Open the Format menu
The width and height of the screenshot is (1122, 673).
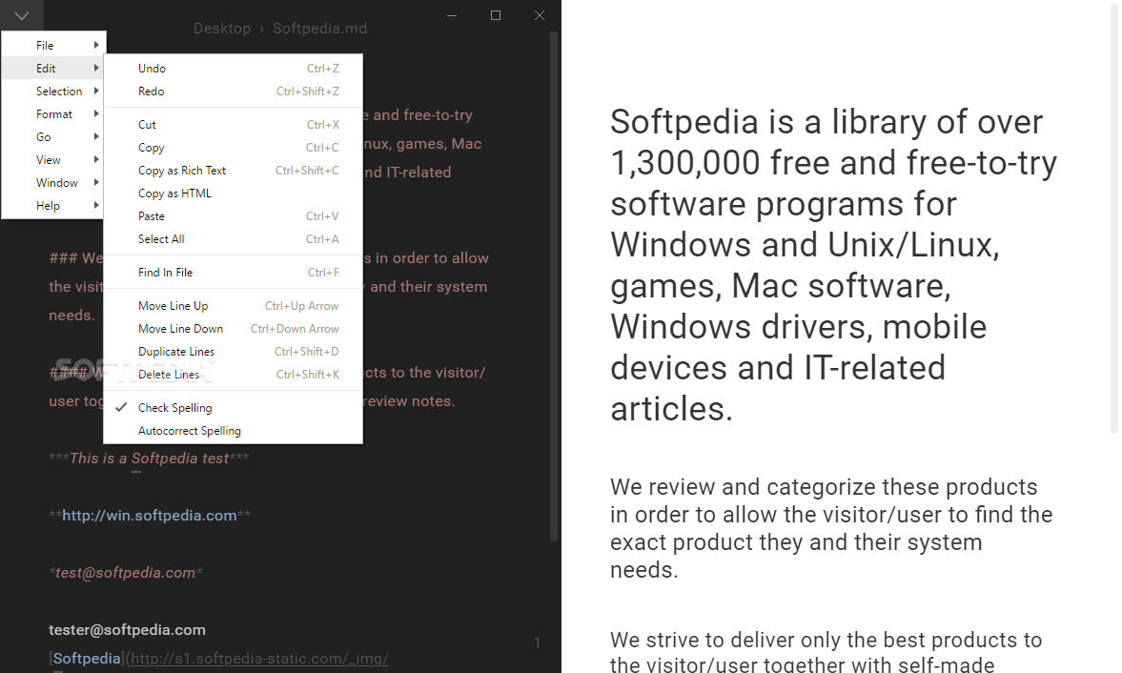click(53, 113)
